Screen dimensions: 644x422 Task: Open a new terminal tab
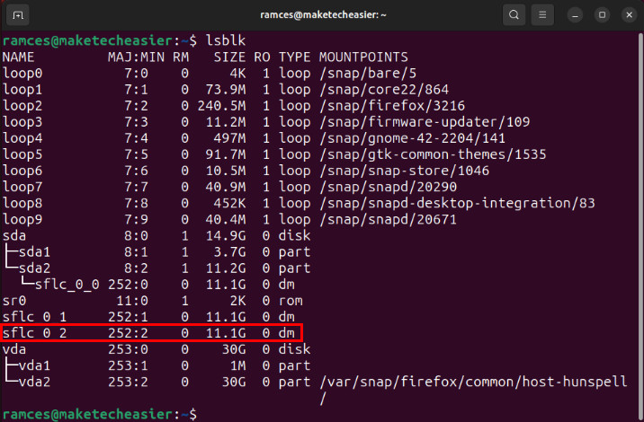(x=18, y=15)
